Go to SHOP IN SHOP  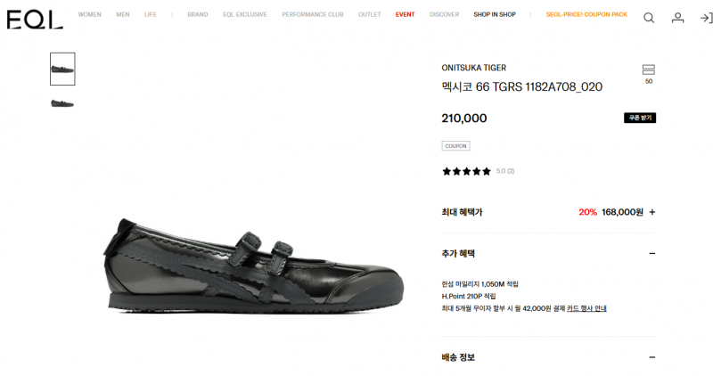pyautogui.click(x=495, y=14)
